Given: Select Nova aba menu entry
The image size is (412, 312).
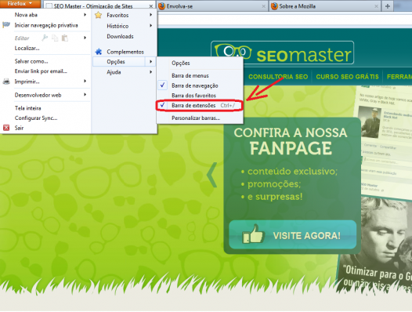Looking at the screenshot, I should pos(26,15).
